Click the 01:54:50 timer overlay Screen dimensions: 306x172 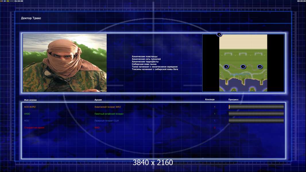pyautogui.click(x=19, y=1)
